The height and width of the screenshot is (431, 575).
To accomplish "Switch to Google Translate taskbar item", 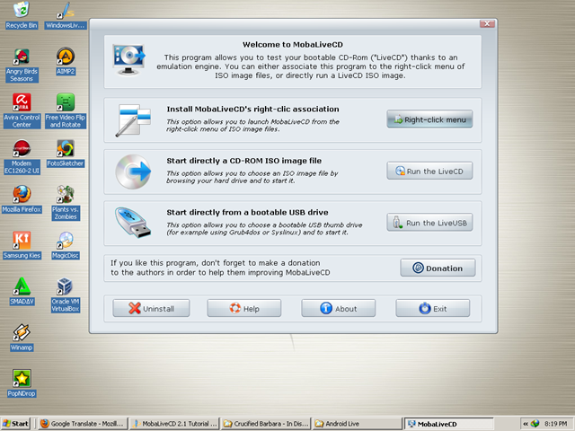I will coord(83,424).
